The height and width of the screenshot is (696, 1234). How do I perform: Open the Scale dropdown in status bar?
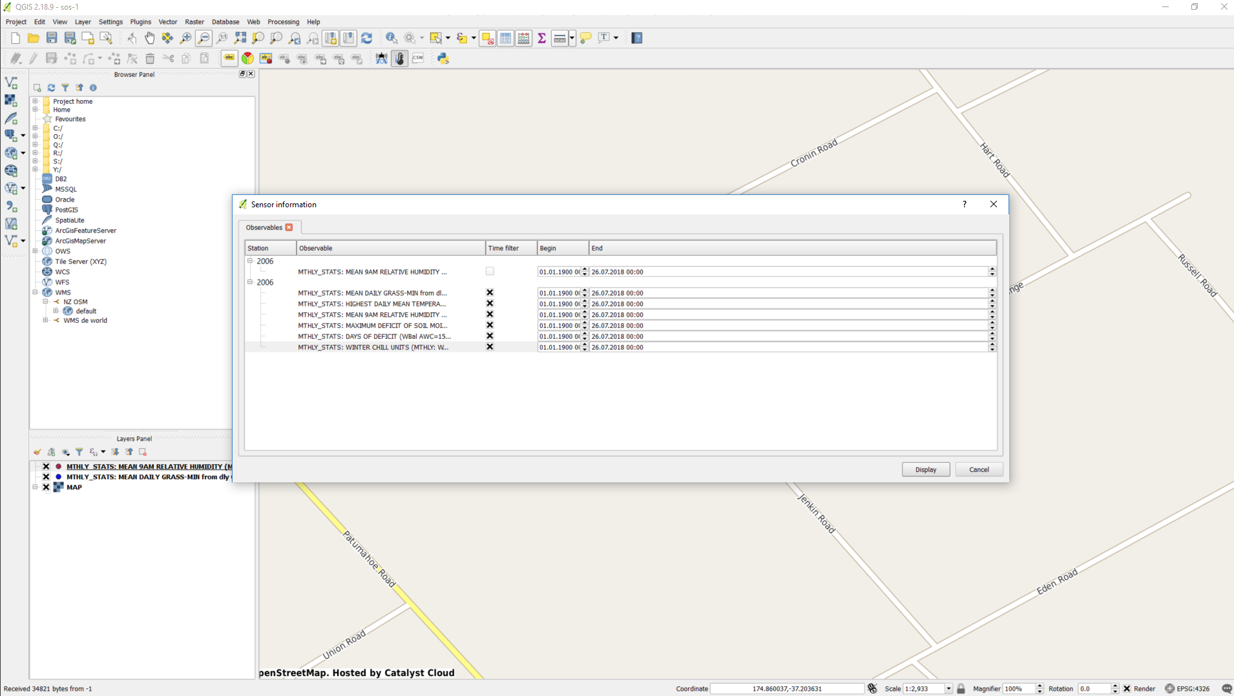tap(948, 689)
